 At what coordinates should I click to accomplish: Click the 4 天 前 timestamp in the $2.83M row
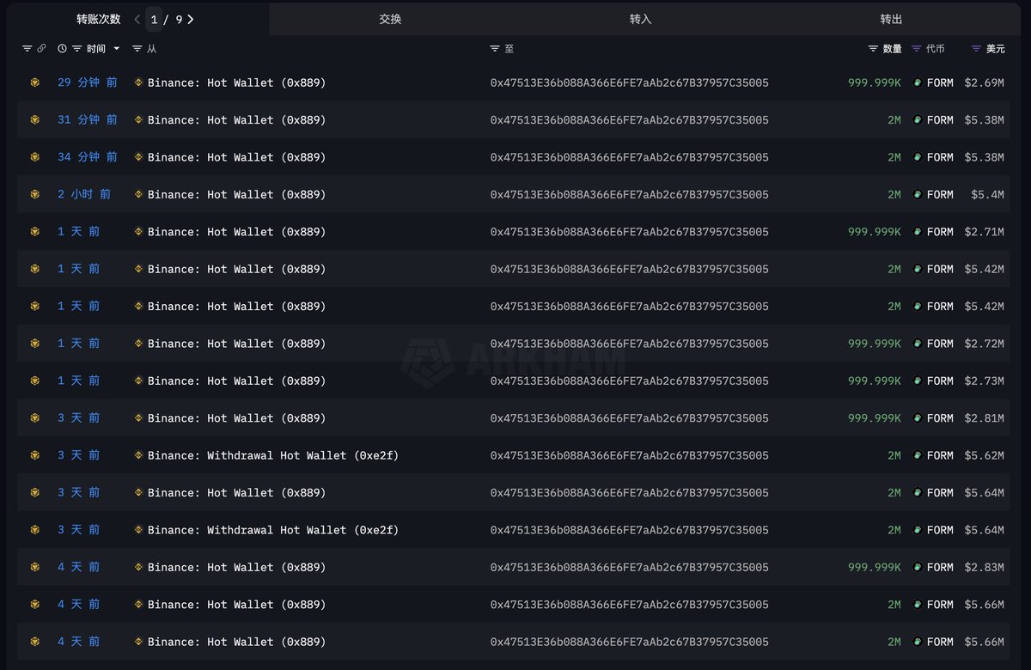click(79, 567)
